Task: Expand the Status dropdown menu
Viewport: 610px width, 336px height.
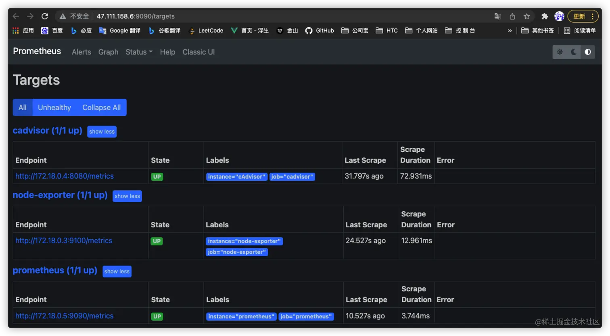Action: 139,52
